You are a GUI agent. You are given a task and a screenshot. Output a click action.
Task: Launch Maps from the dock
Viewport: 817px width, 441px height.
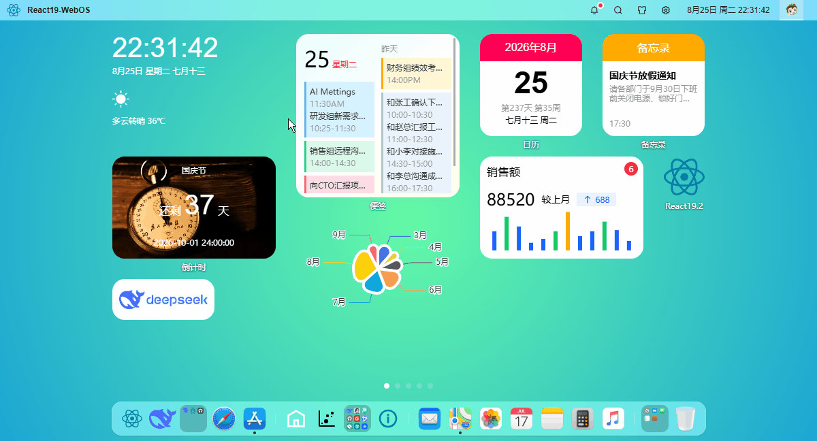point(460,419)
